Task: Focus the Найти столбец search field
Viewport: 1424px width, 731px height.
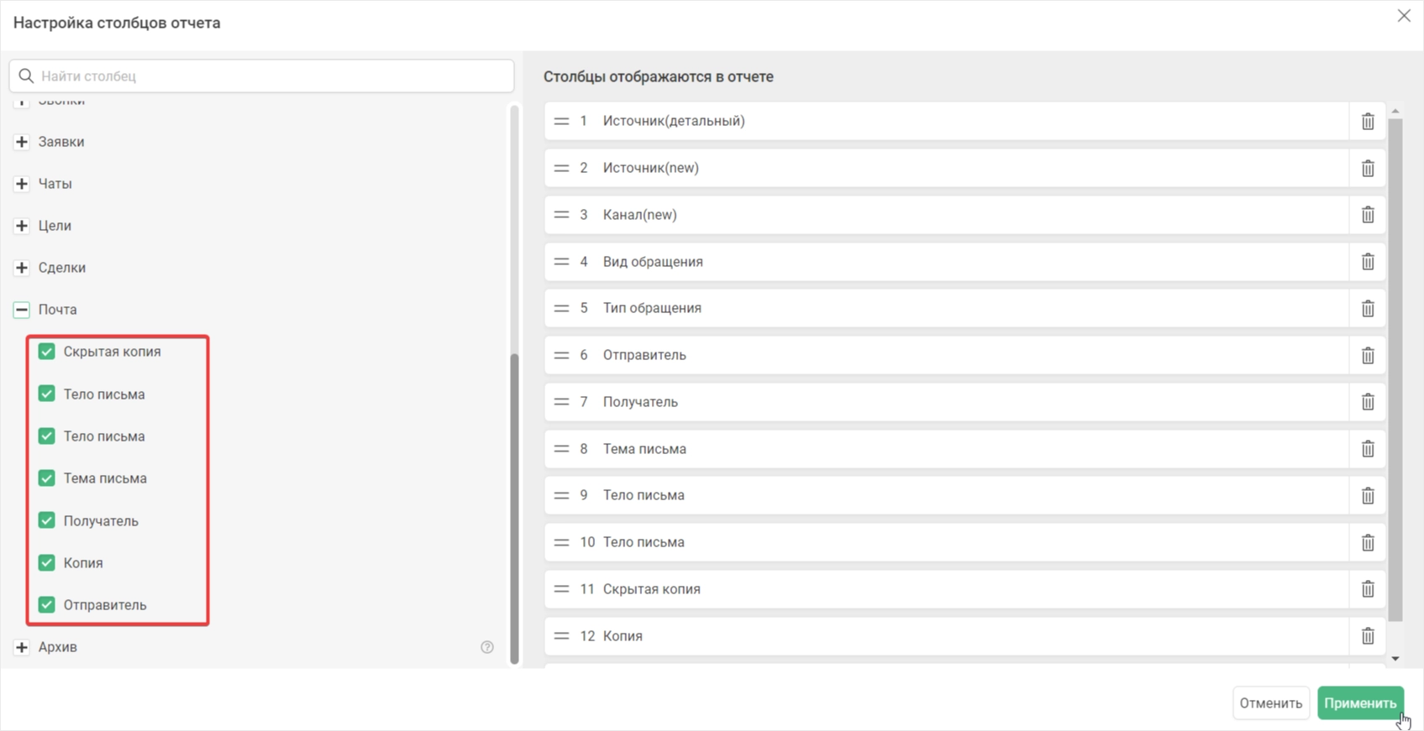Action: coord(261,76)
